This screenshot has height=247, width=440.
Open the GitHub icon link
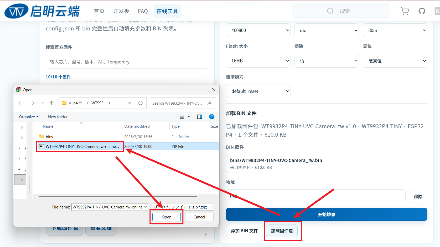pos(422,11)
